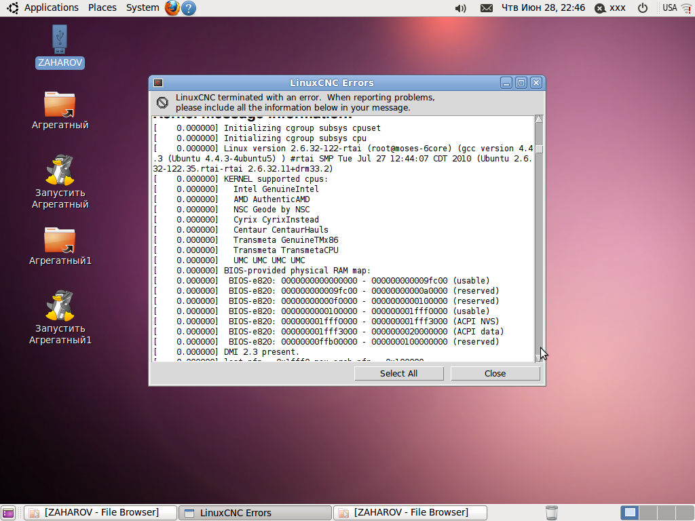Screen dimensions: 695x521
Task: Click the Close button in errors dialog
Action: (x=495, y=374)
